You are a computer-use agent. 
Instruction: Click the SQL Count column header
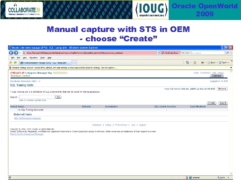pos(160,107)
